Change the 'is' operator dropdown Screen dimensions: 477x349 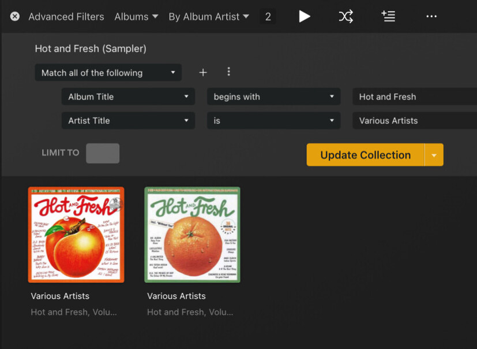point(273,120)
